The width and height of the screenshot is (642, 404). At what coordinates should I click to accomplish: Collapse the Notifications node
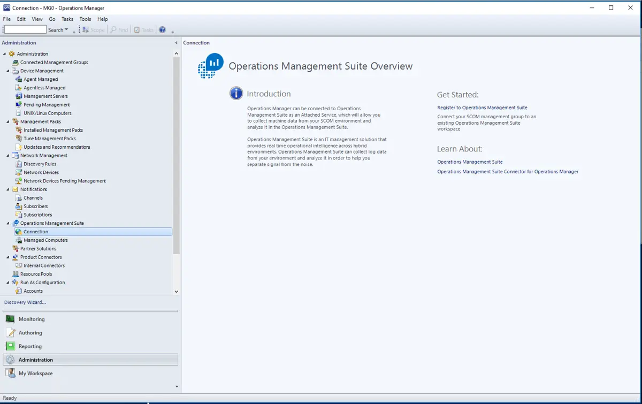click(x=8, y=189)
